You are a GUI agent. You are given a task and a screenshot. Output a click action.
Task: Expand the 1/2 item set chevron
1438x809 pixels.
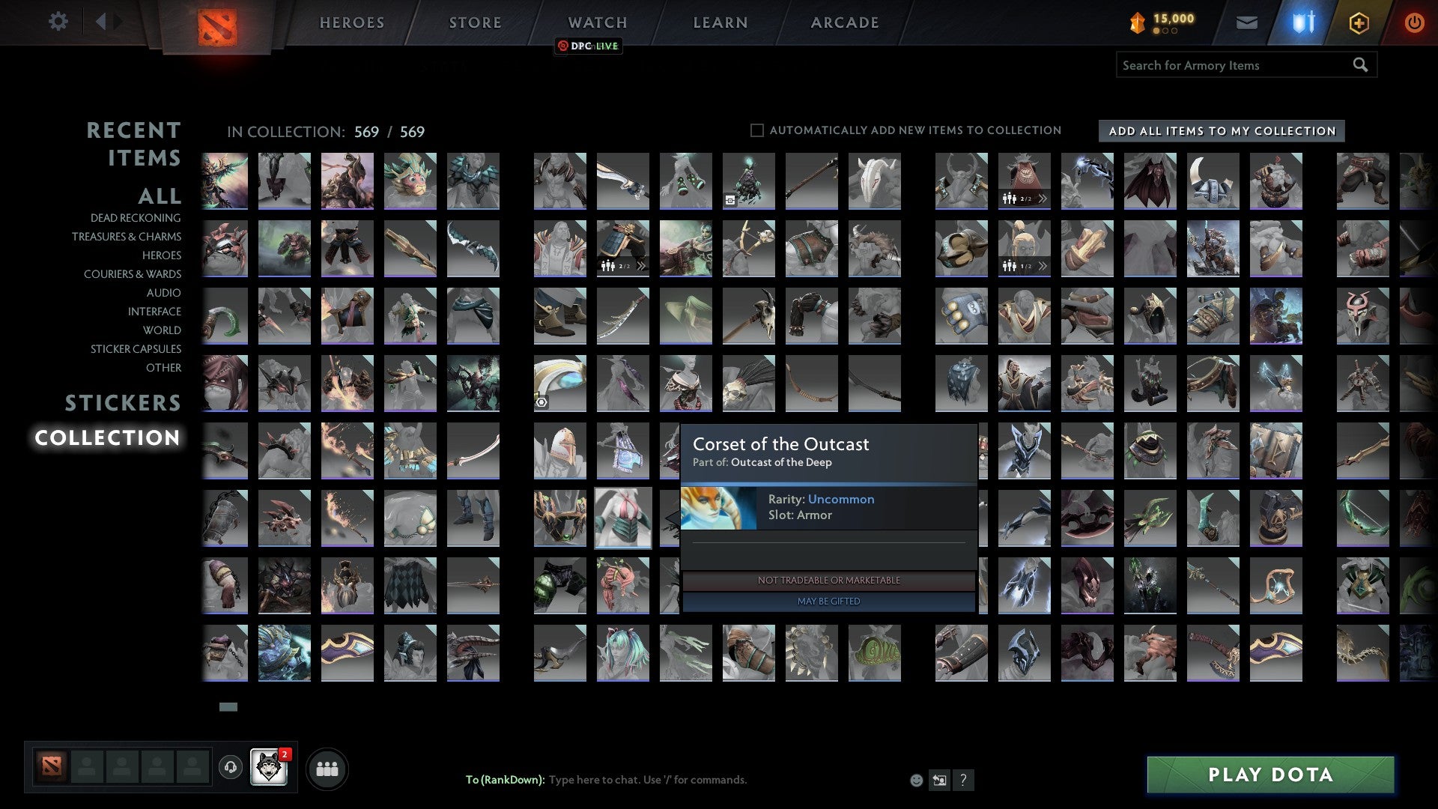tap(1044, 266)
